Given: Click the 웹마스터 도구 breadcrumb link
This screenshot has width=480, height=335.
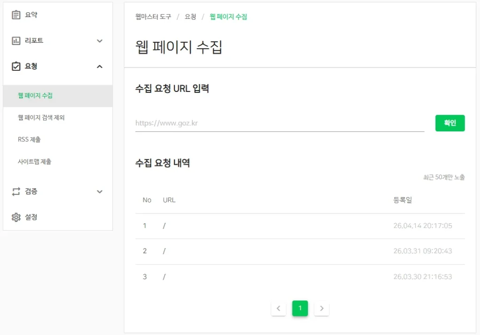Looking at the screenshot, I should [x=153, y=17].
